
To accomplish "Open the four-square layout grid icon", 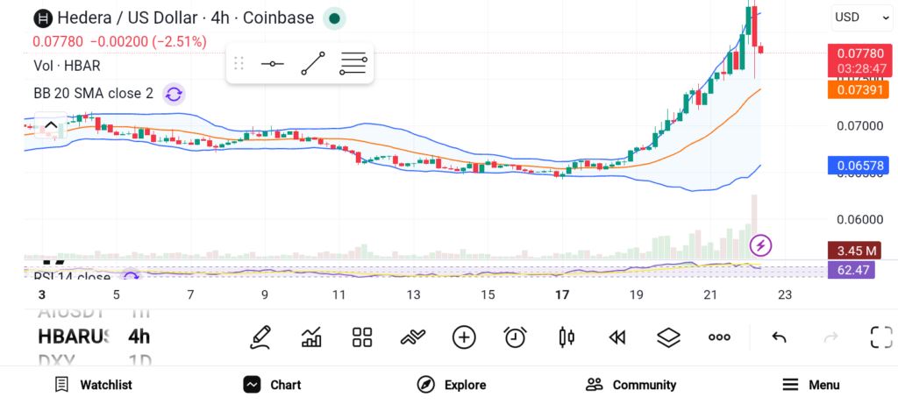I will (x=362, y=337).
